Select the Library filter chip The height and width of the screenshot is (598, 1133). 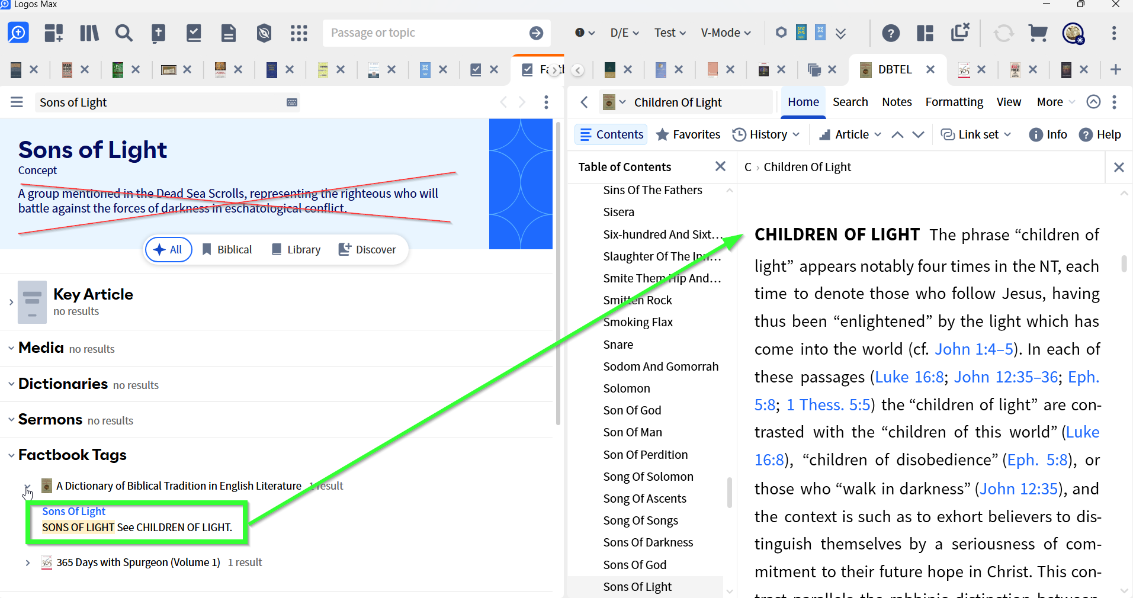tap(296, 250)
